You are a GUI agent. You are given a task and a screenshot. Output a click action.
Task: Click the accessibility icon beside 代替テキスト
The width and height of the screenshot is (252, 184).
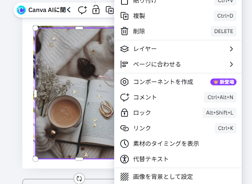point(124,159)
